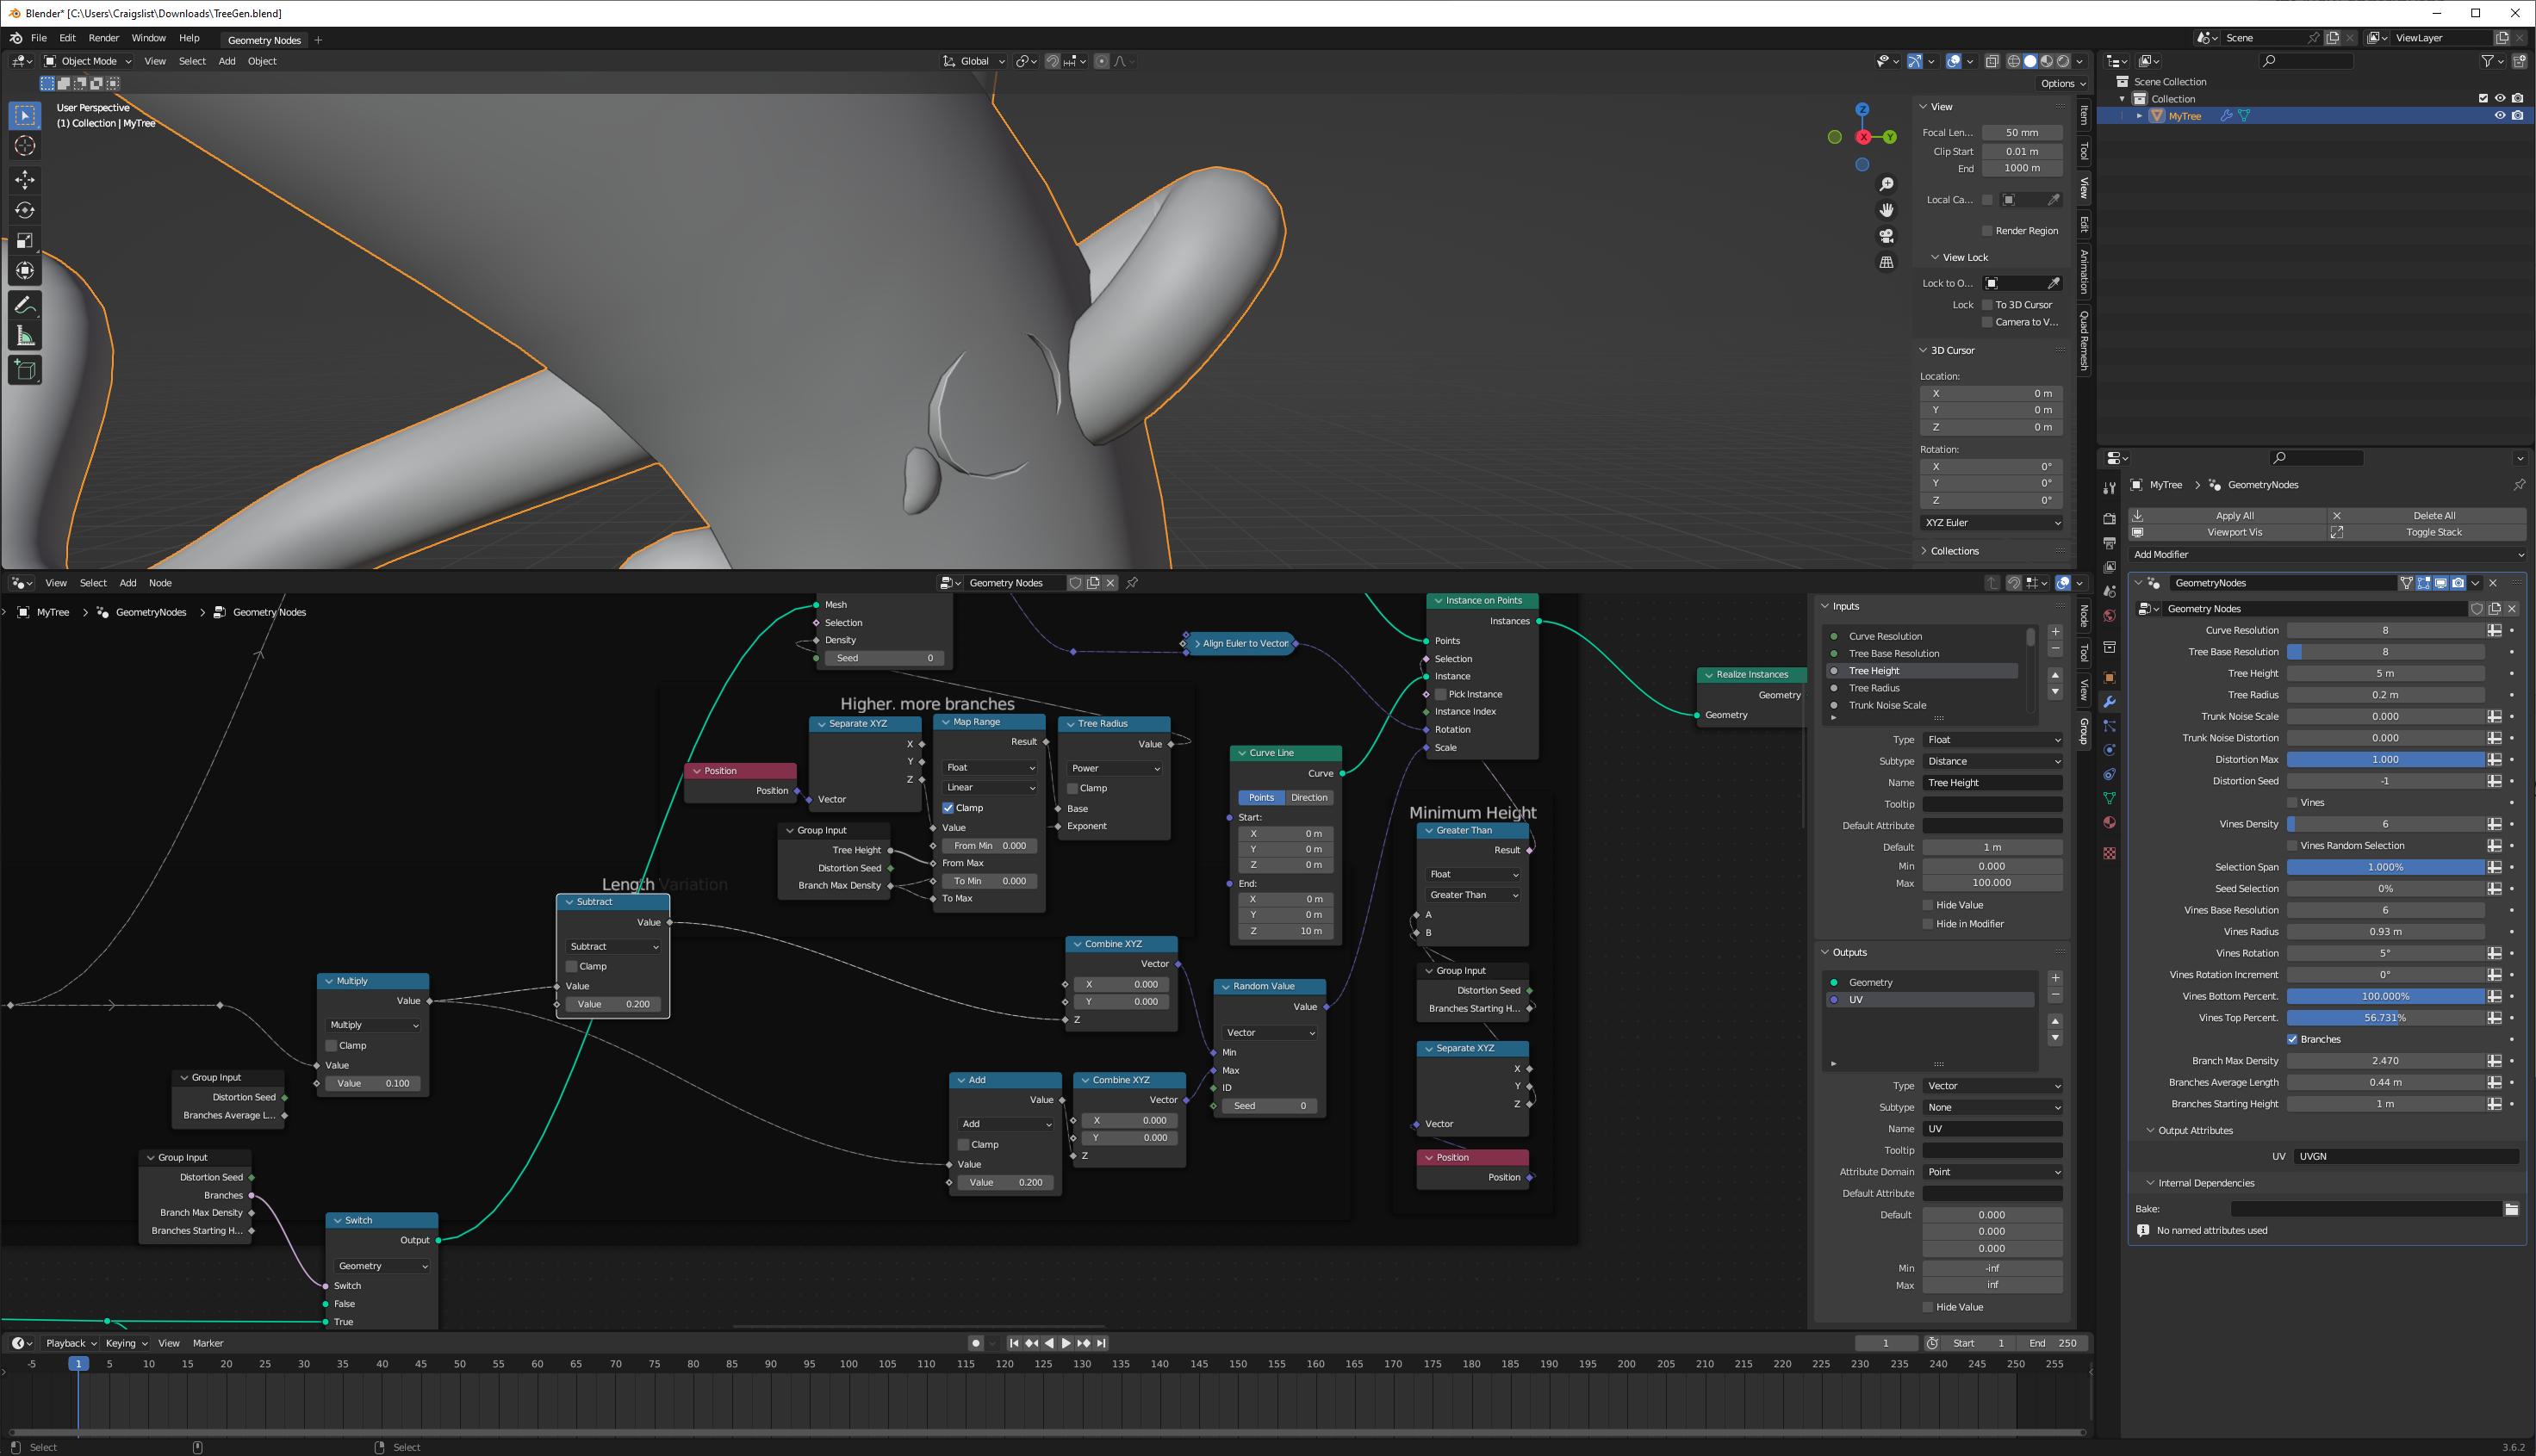Open the Render properties tab icon

pyautogui.click(x=2109, y=519)
